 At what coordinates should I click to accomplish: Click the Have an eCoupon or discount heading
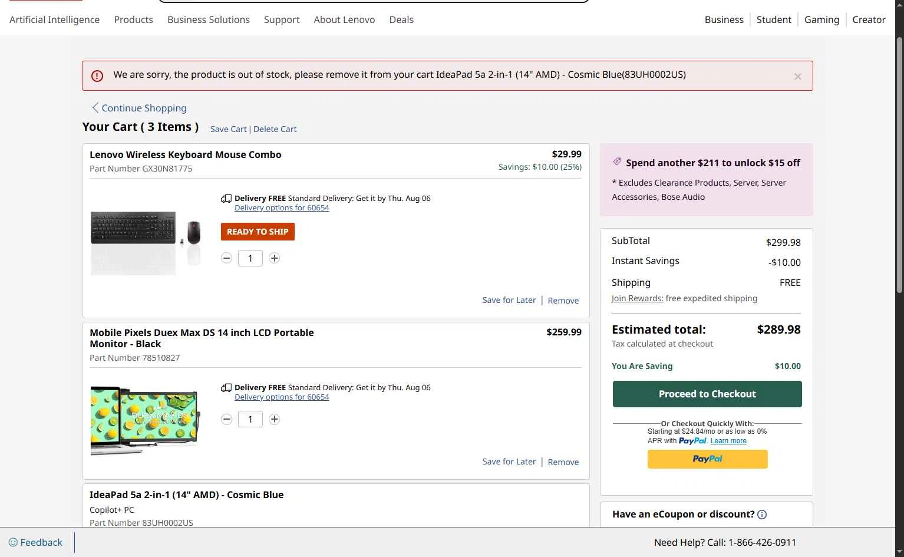pyautogui.click(x=684, y=514)
